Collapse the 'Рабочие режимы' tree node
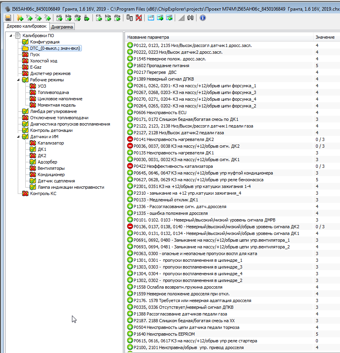Image resolution: width=340 pixels, height=353 pixels. coord(18,80)
